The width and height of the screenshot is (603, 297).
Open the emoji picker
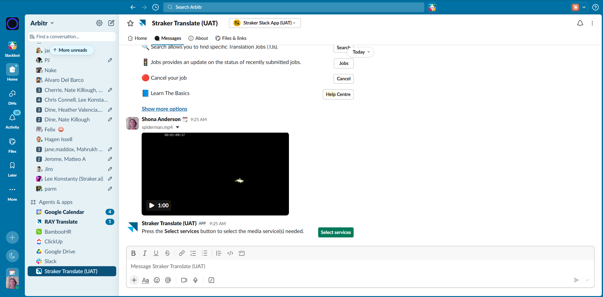[x=157, y=280]
